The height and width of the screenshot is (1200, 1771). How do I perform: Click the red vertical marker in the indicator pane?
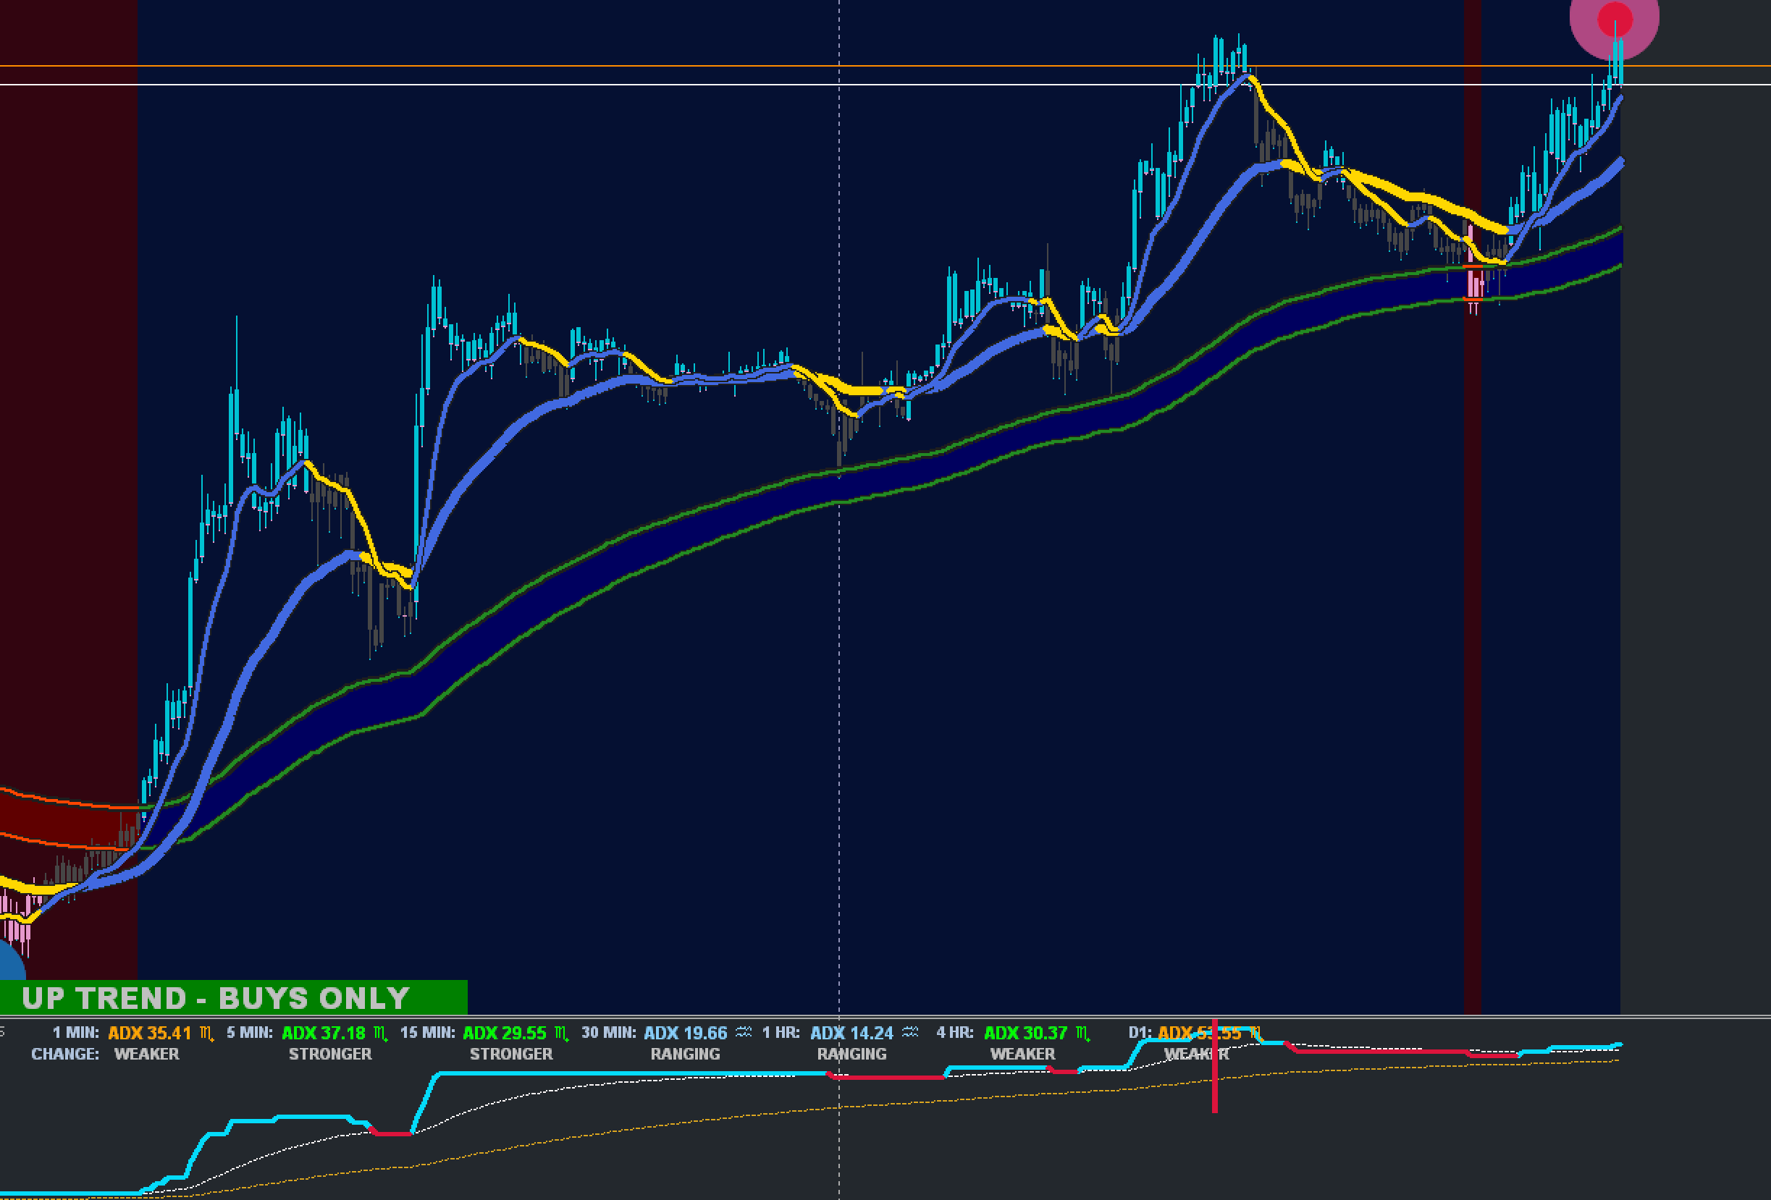pyautogui.click(x=1215, y=1066)
